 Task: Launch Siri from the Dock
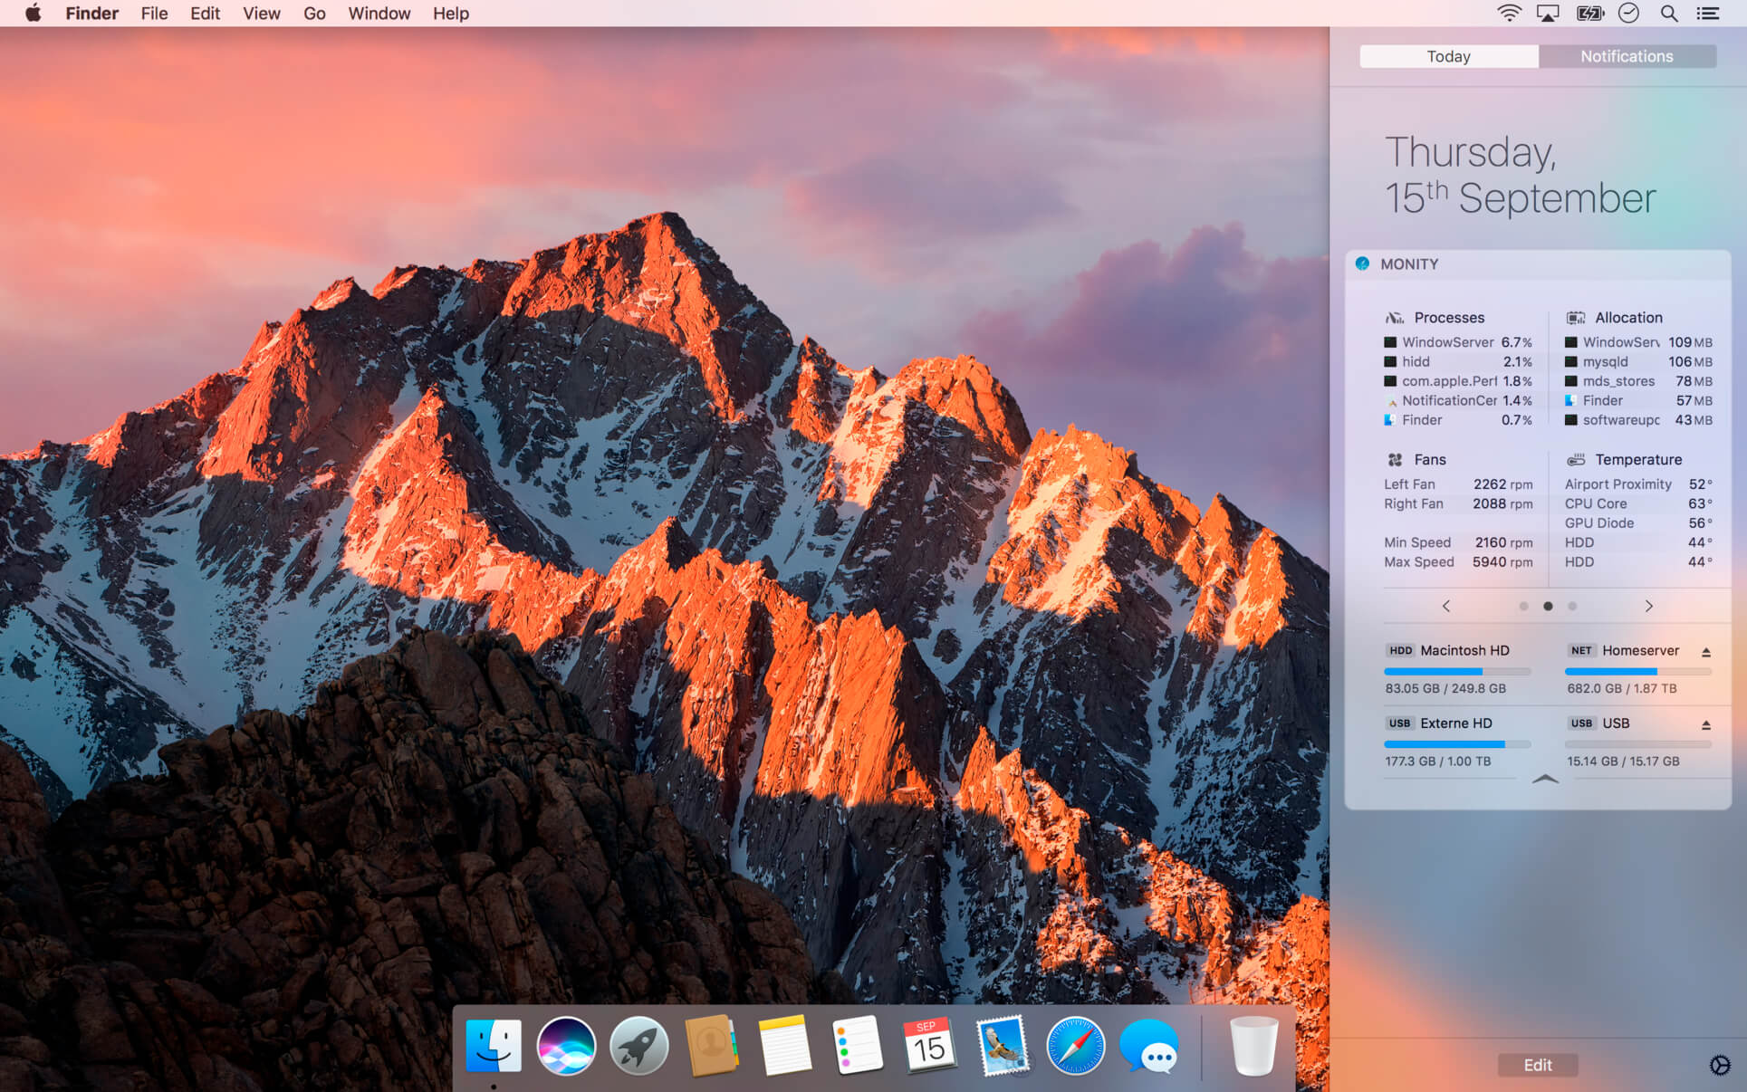coord(566,1046)
